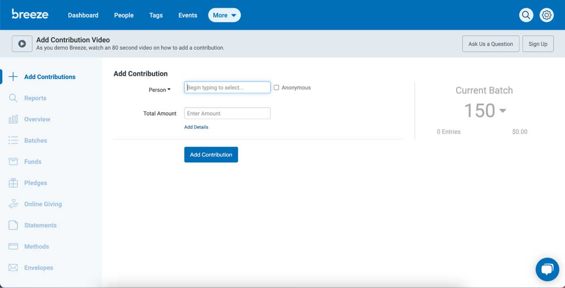Image resolution: width=565 pixels, height=288 pixels.
Task: Select the Overview chart icon
Action: point(13,119)
